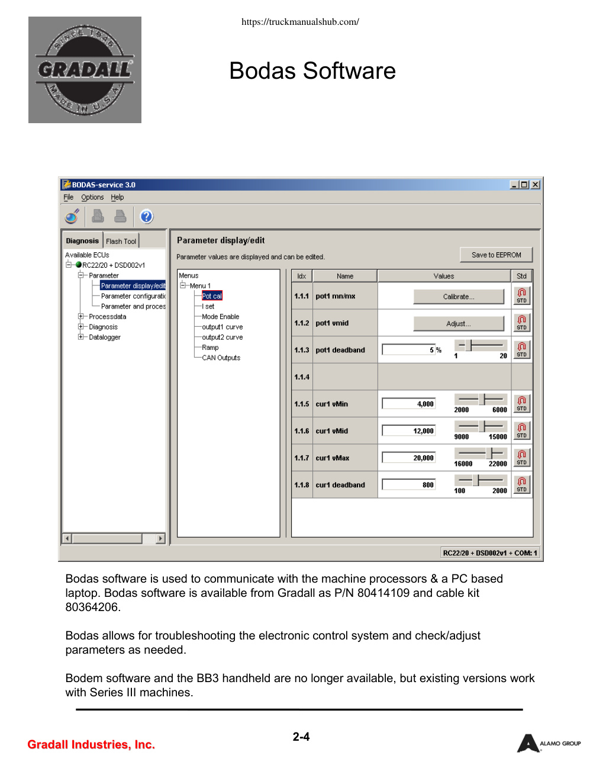Click the Adjust... button

tap(459, 324)
